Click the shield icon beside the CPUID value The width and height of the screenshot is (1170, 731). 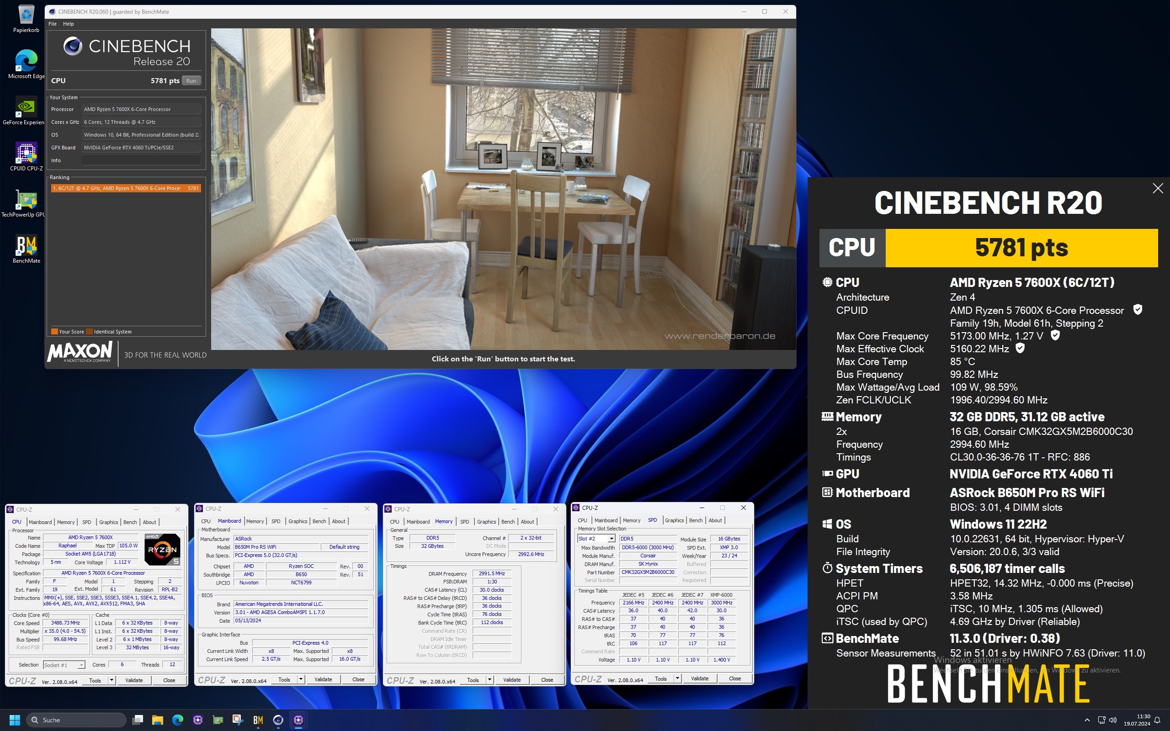1138,309
